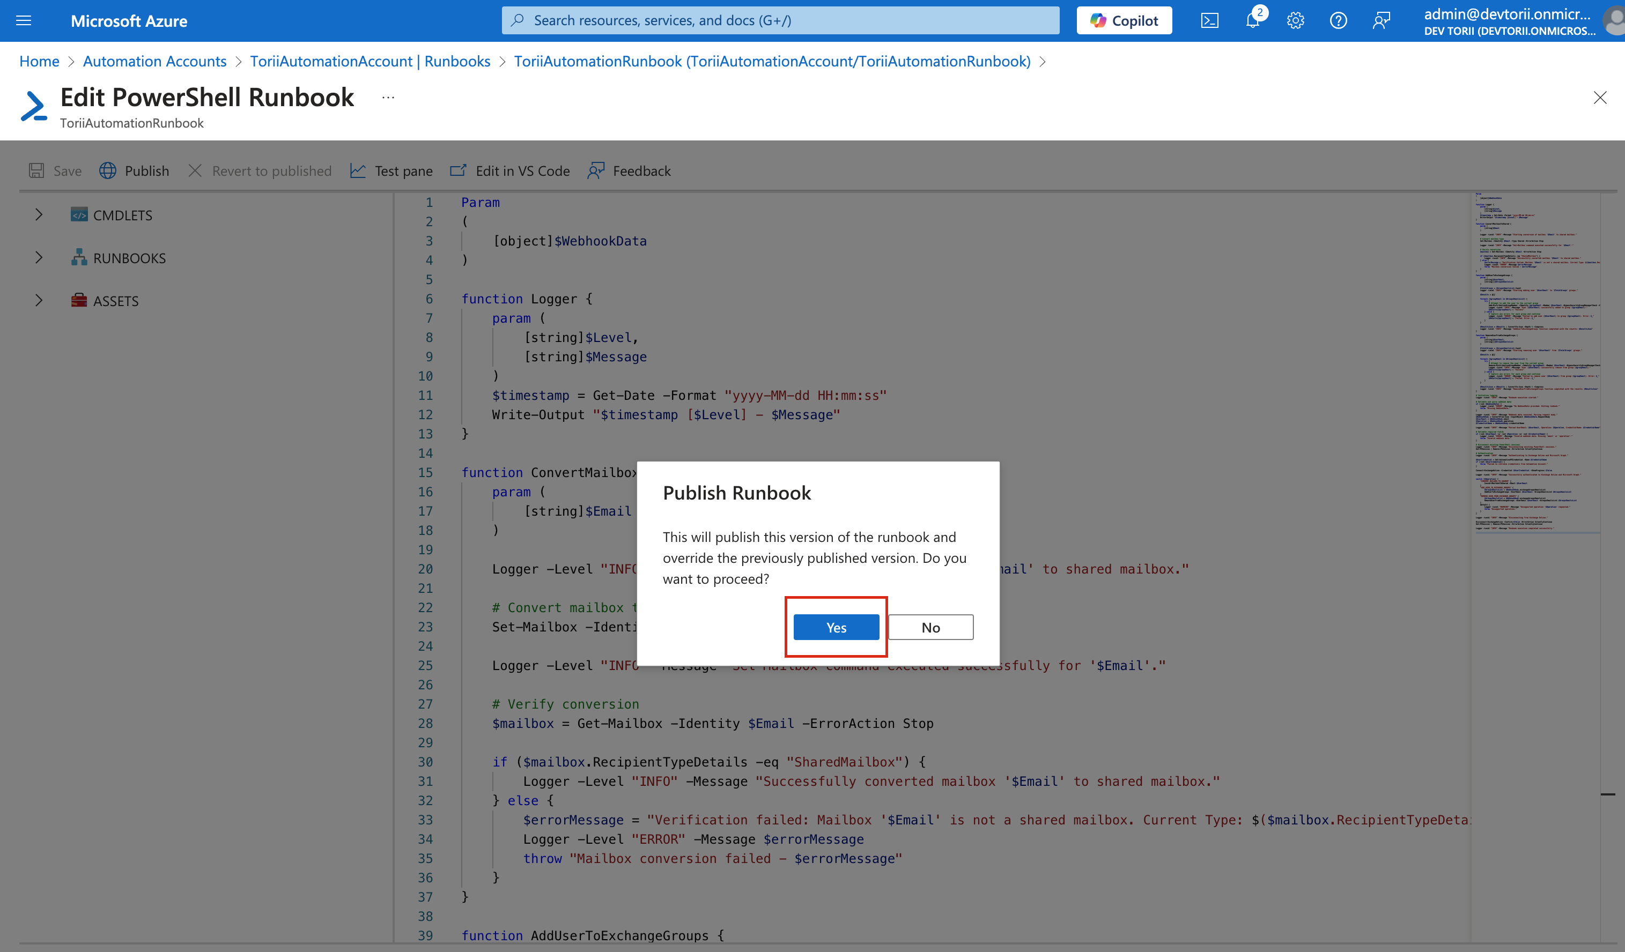
Task: Navigate to Automation Accounts breadcrumb
Action: (155, 61)
